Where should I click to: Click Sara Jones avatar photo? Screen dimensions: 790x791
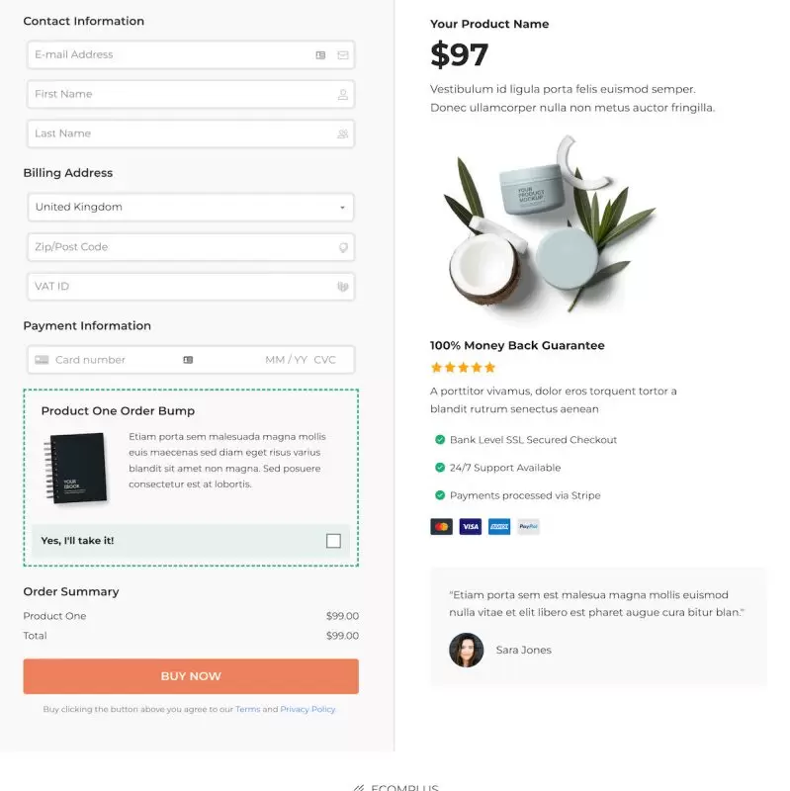(x=466, y=651)
